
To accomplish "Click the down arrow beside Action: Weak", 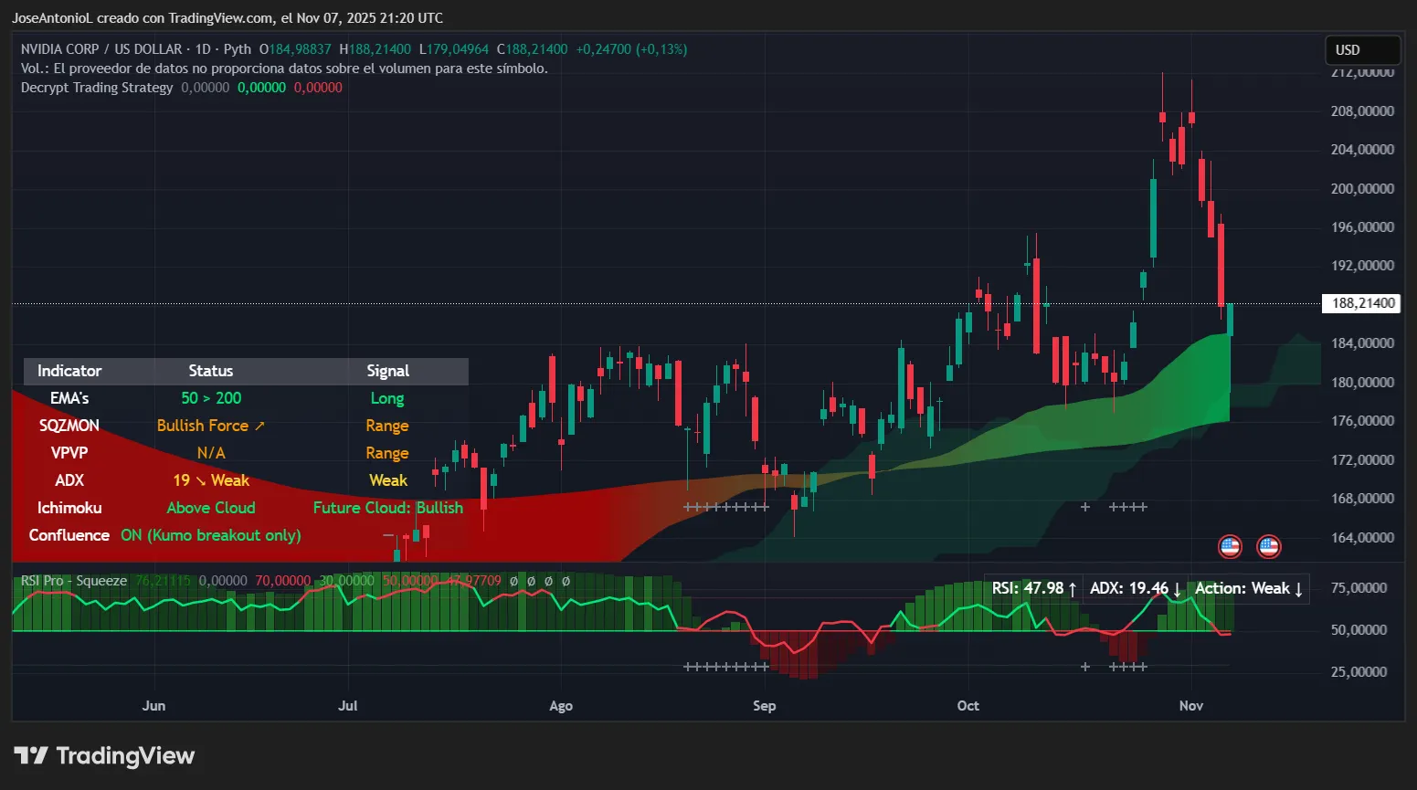I will click(1298, 589).
